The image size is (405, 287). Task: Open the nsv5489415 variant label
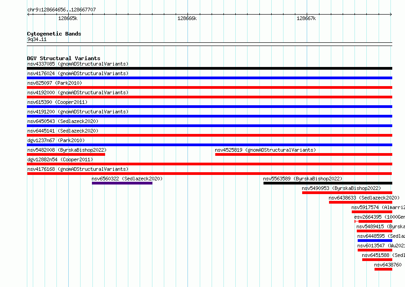[x=381, y=226]
